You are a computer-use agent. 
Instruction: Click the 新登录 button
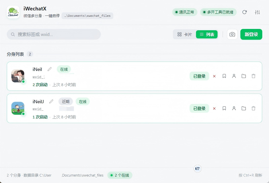tap(251, 34)
